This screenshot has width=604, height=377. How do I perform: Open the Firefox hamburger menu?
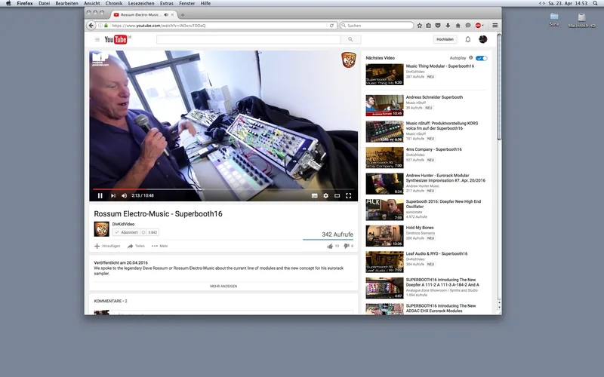tap(495, 26)
